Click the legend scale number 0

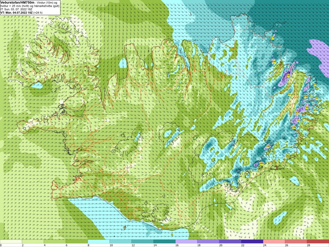point(1,245)
